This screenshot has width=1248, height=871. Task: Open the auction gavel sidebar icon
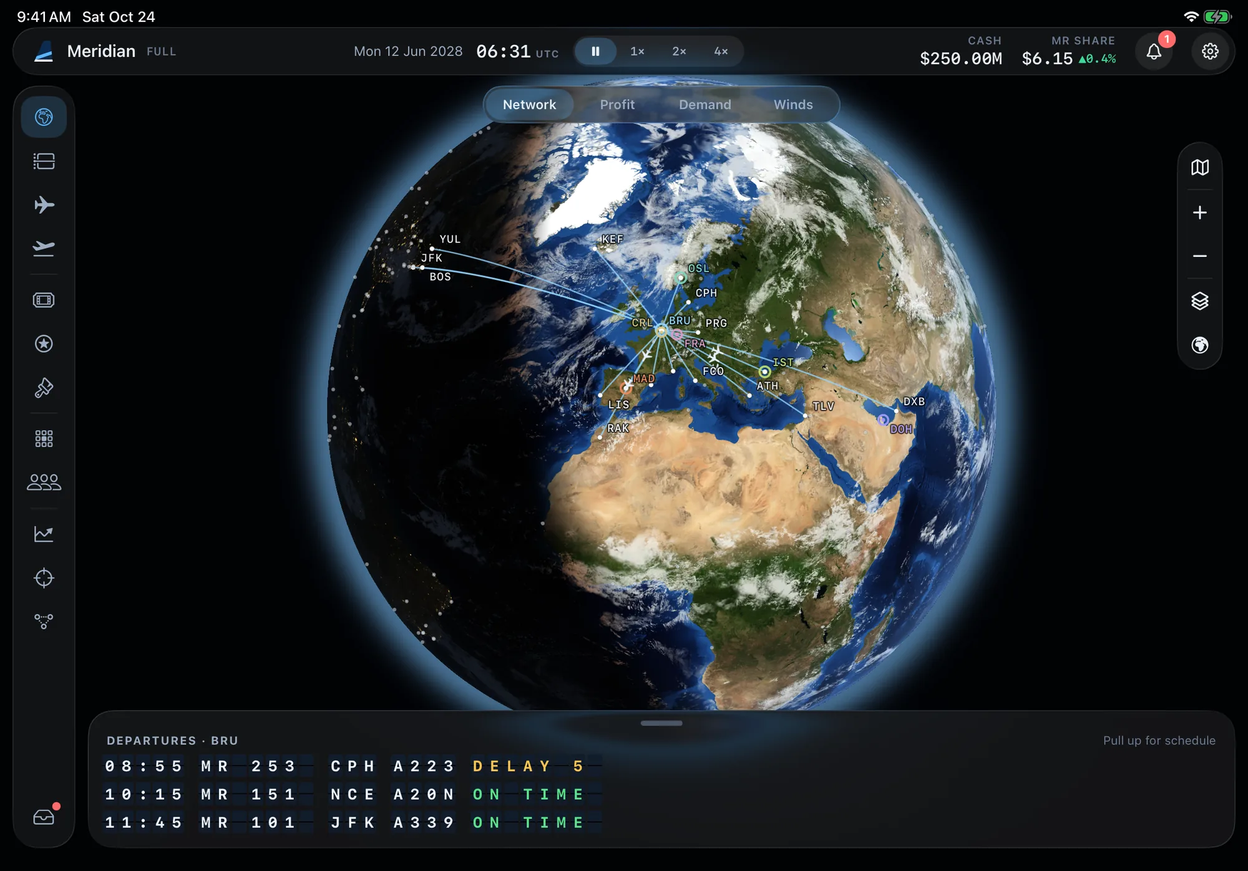[44, 388]
